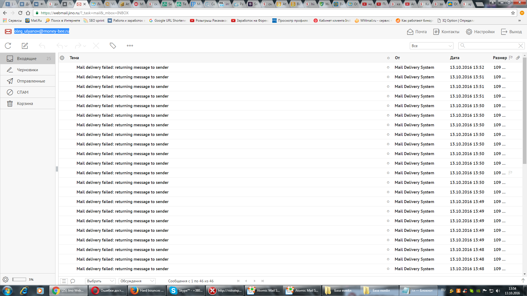This screenshot has width=527, height=296.
Task: Toggle flag on flagged 13:50 message
Action: click(x=510, y=173)
